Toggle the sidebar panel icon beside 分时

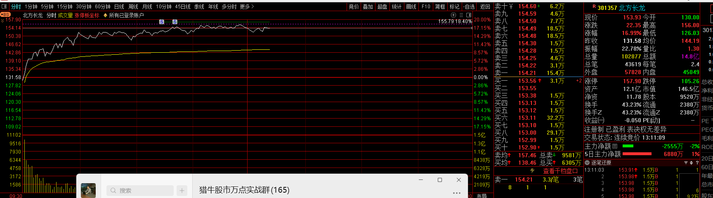pos(5,7)
